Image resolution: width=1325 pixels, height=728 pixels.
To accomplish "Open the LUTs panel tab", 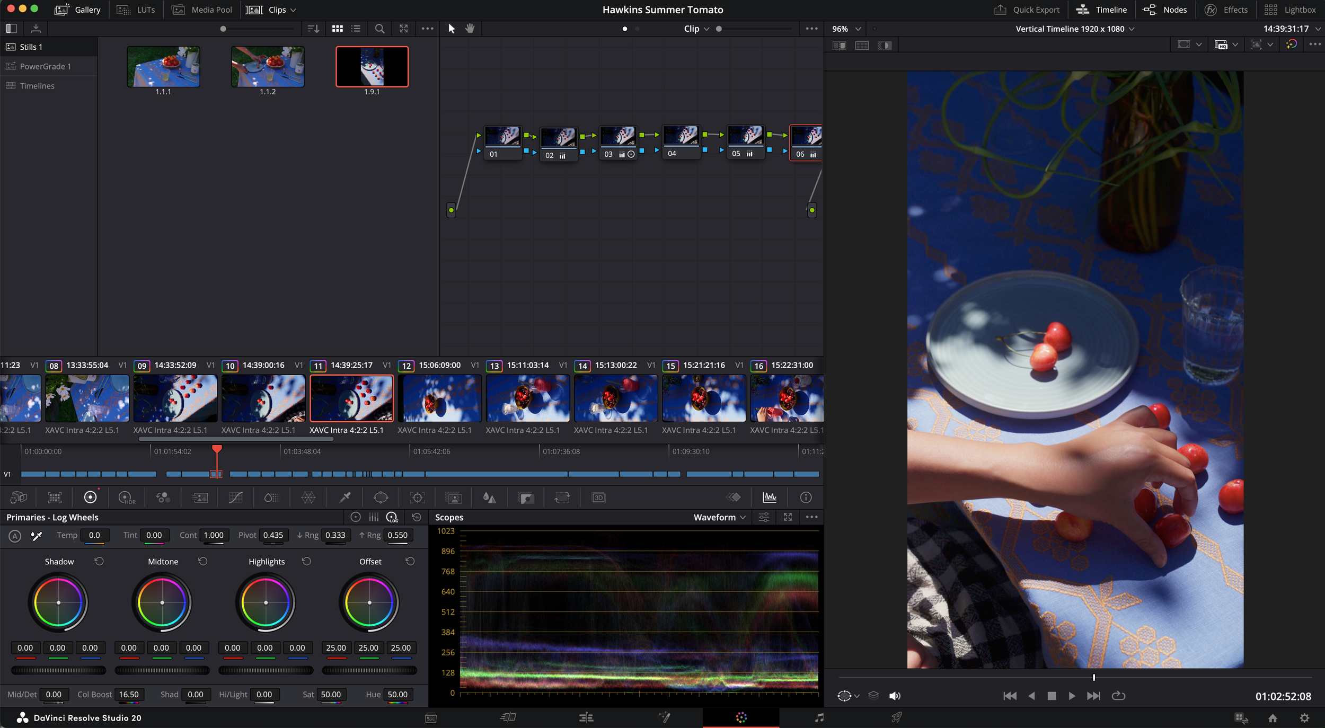I will coord(136,10).
